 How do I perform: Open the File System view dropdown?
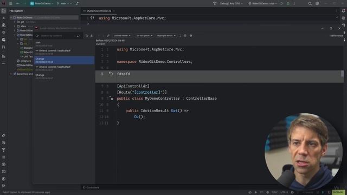17,11
